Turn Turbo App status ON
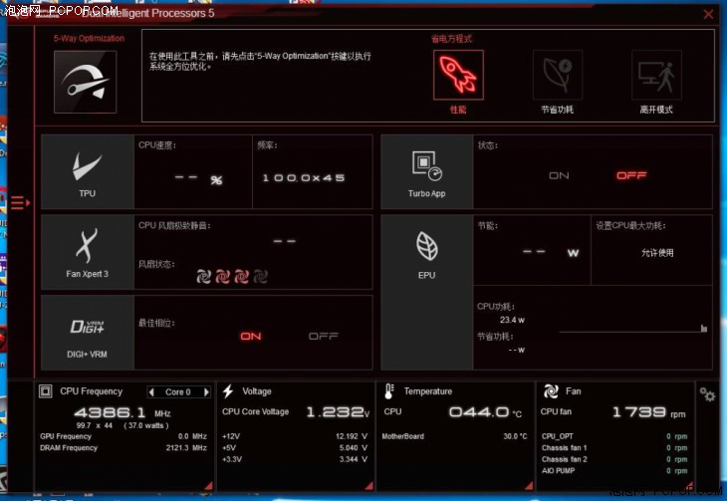Image resolution: width=727 pixels, height=501 pixels. pyautogui.click(x=559, y=176)
